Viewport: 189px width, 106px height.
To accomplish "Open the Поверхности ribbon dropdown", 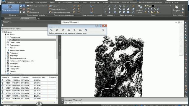I will (x=34, y=12).
